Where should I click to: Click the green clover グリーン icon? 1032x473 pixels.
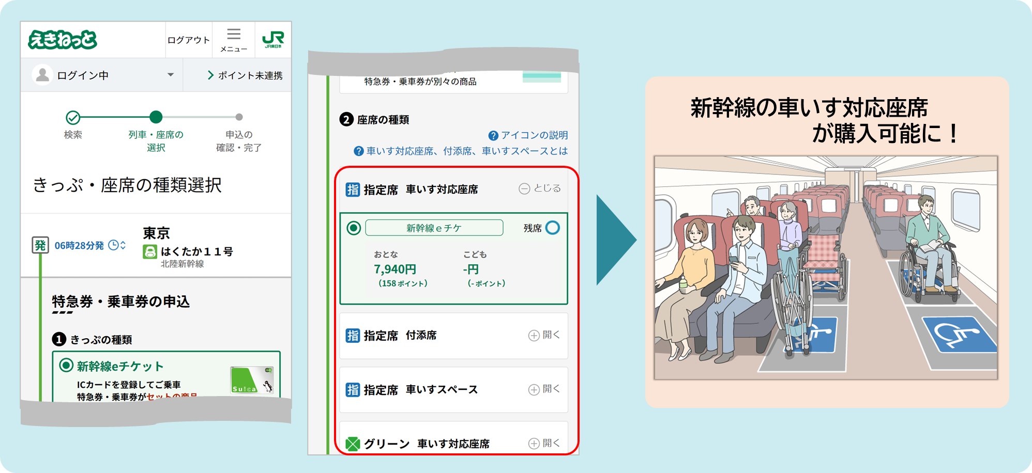click(353, 444)
